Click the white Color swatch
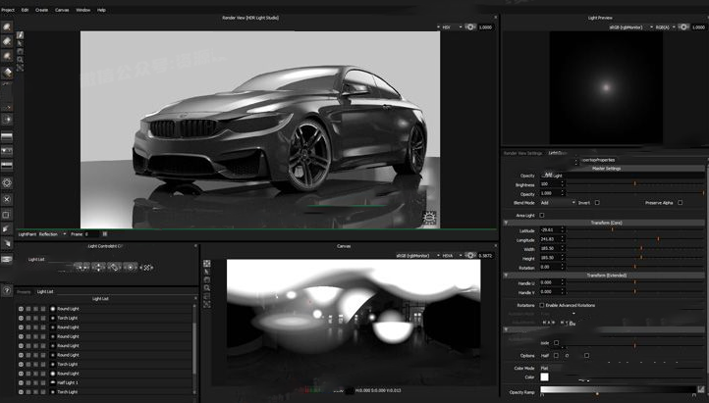Image resolution: width=709 pixels, height=403 pixels. [544, 377]
